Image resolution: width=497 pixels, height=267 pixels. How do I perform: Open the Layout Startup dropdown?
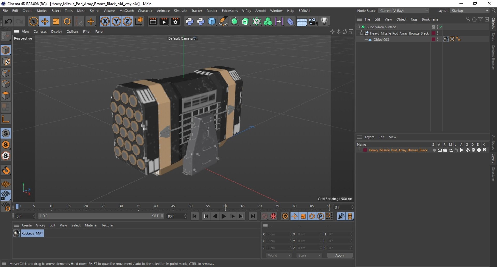point(470,11)
